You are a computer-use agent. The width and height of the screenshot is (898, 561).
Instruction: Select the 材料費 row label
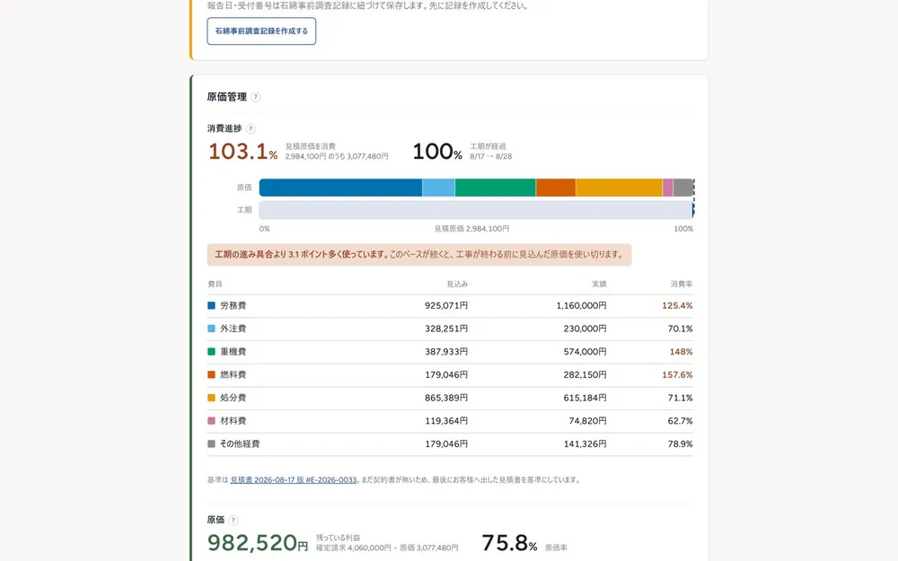[x=233, y=421]
